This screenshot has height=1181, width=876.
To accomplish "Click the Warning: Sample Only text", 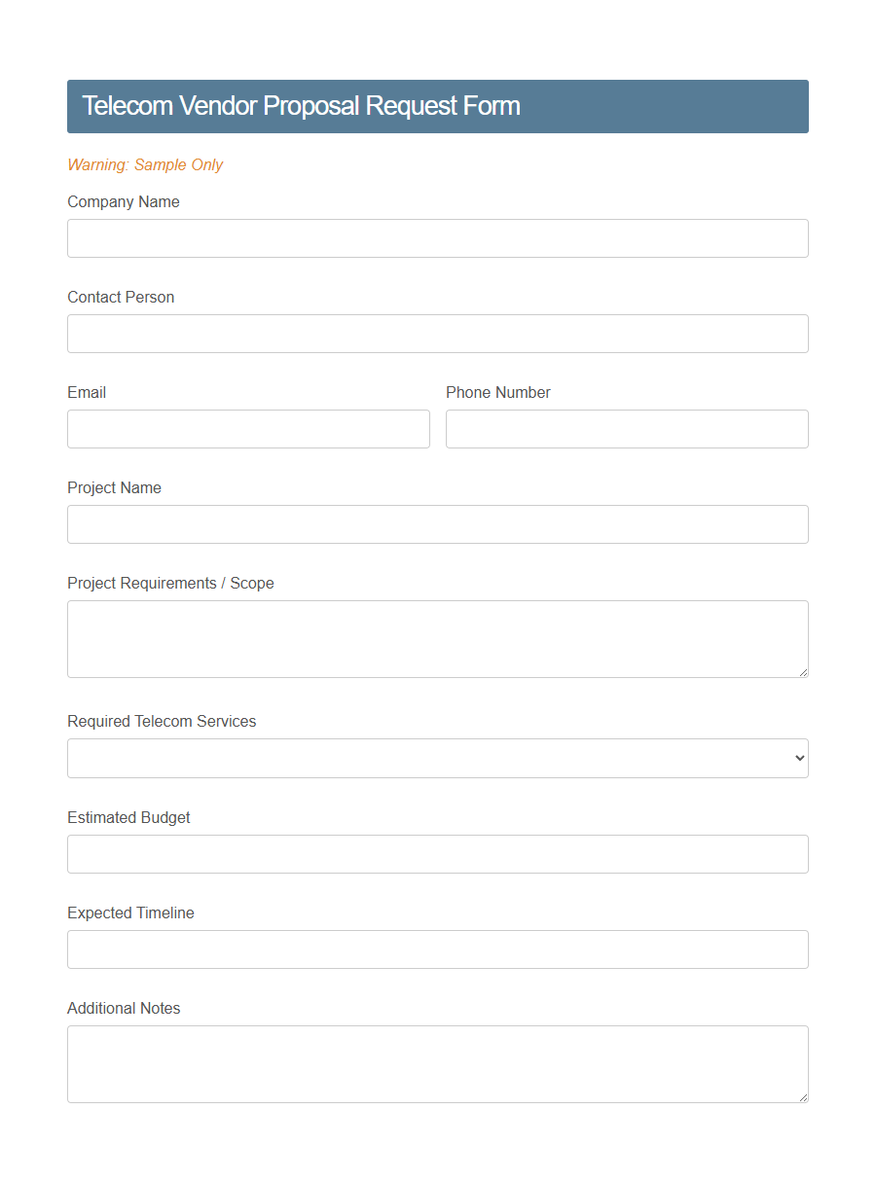I will point(145,165).
